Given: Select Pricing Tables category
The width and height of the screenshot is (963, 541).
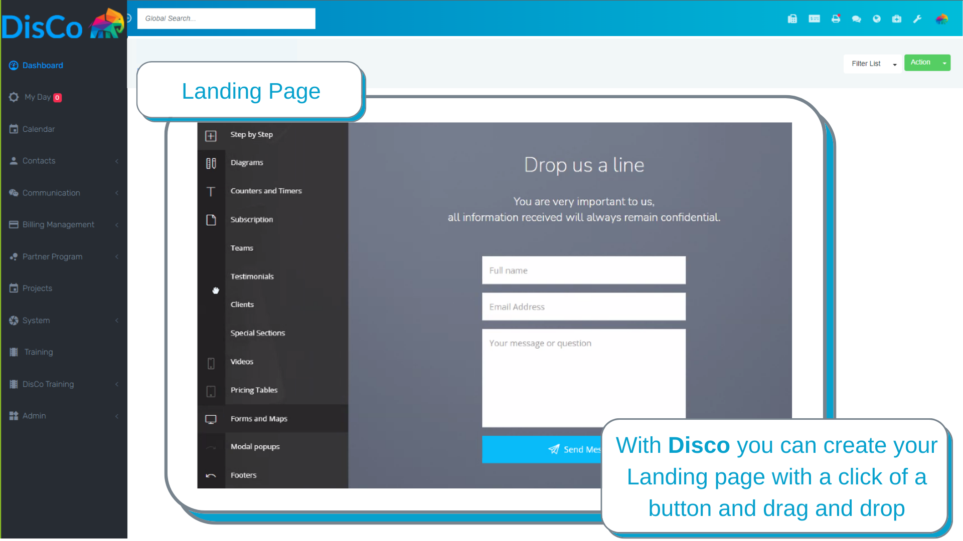Looking at the screenshot, I should click(254, 390).
